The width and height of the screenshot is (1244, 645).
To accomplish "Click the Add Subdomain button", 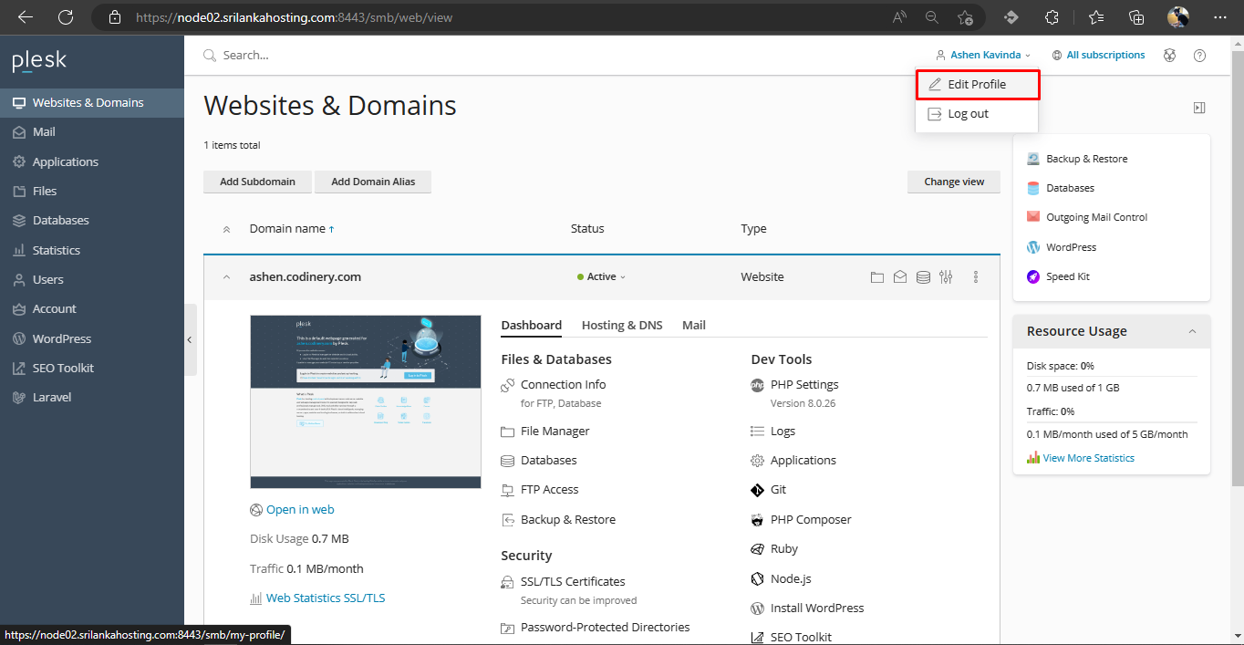I will 257,182.
